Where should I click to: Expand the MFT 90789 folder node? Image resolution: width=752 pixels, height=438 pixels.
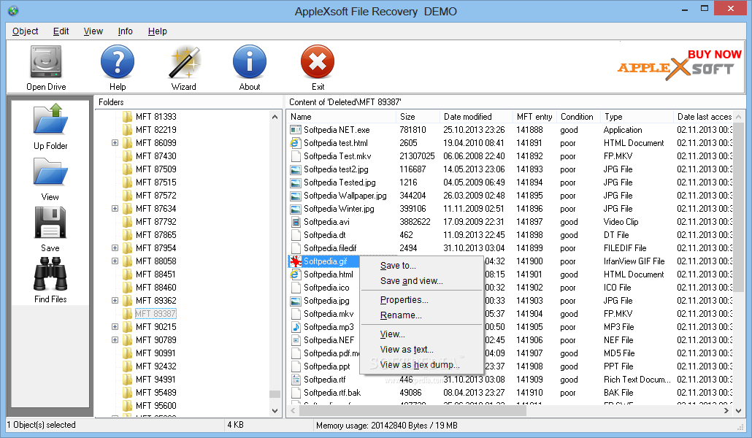click(x=115, y=340)
